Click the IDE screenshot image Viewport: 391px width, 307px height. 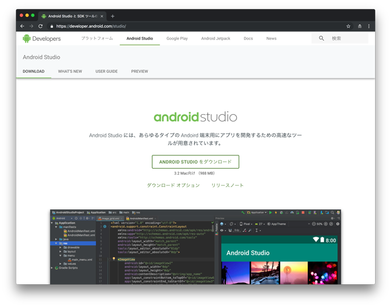(x=195, y=247)
